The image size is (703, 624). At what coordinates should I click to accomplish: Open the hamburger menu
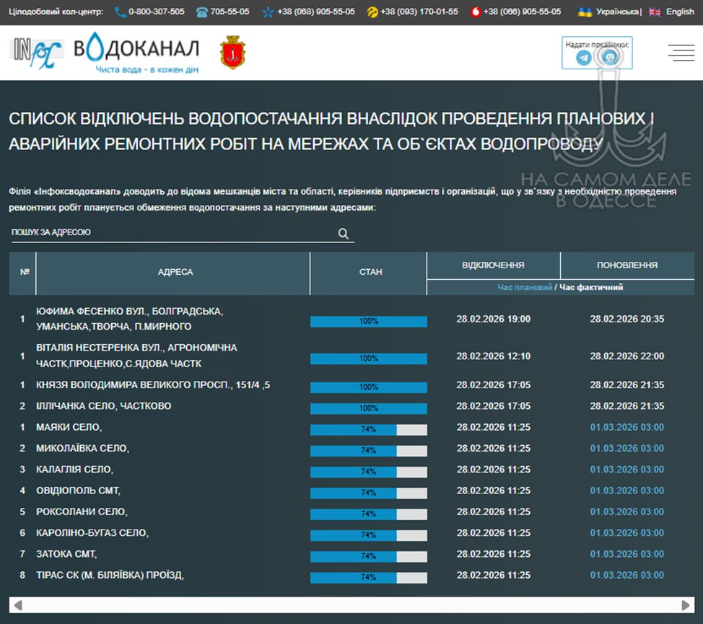[681, 53]
